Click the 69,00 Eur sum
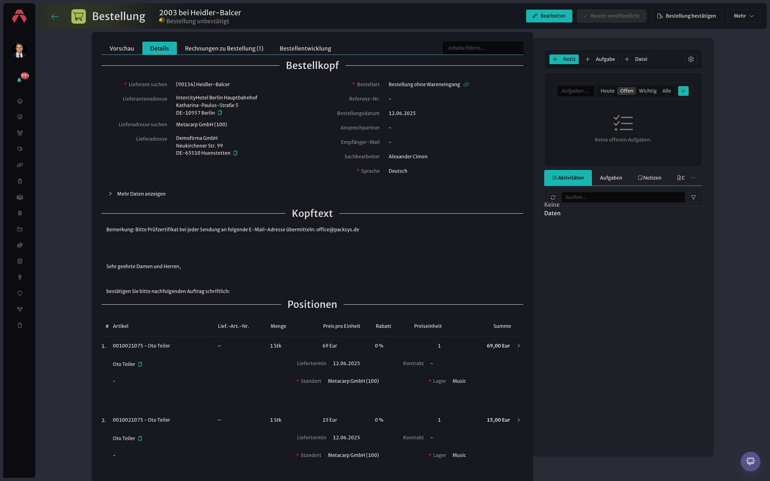This screenshot has height=481, width=770. [498, 346]
